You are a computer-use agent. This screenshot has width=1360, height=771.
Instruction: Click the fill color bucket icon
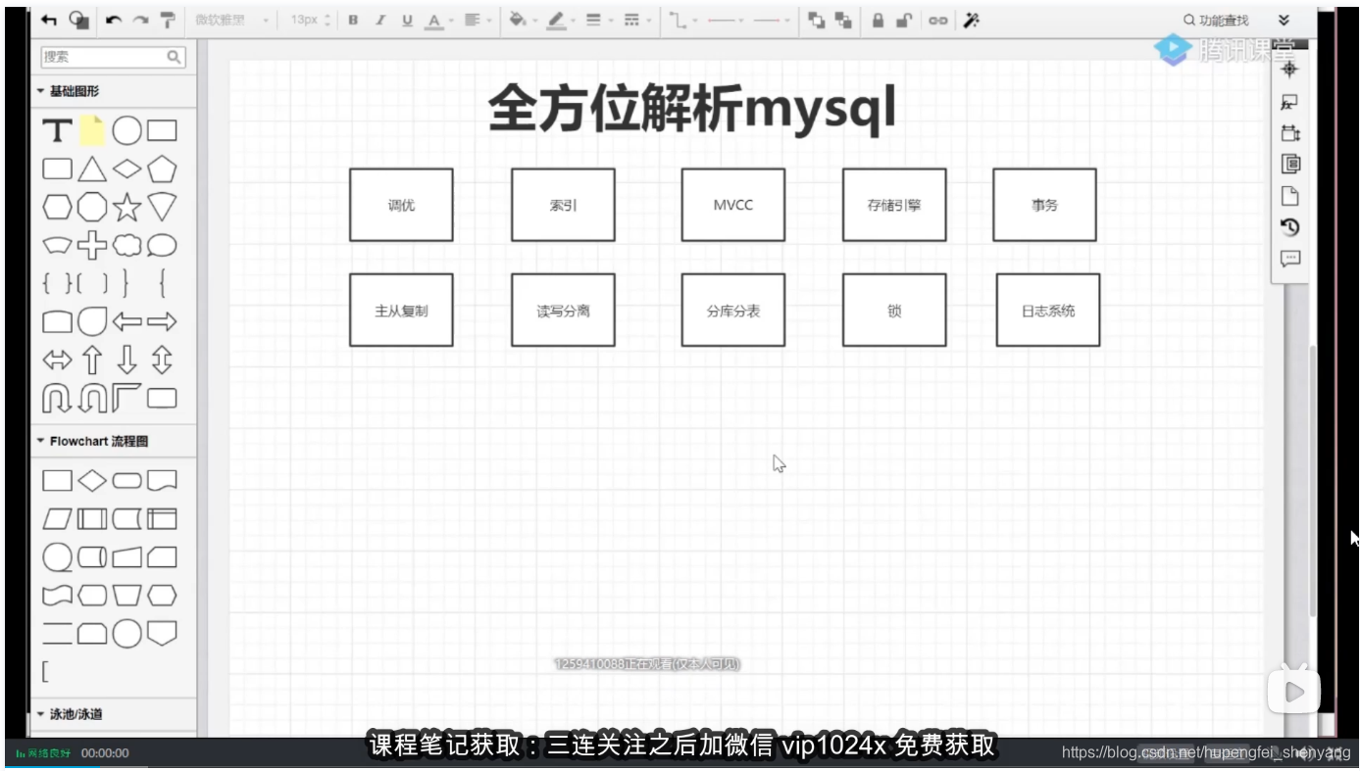(518, 19)
